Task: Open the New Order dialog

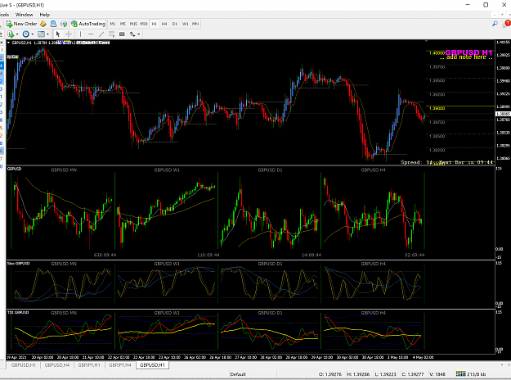Action: pos(21,24)
